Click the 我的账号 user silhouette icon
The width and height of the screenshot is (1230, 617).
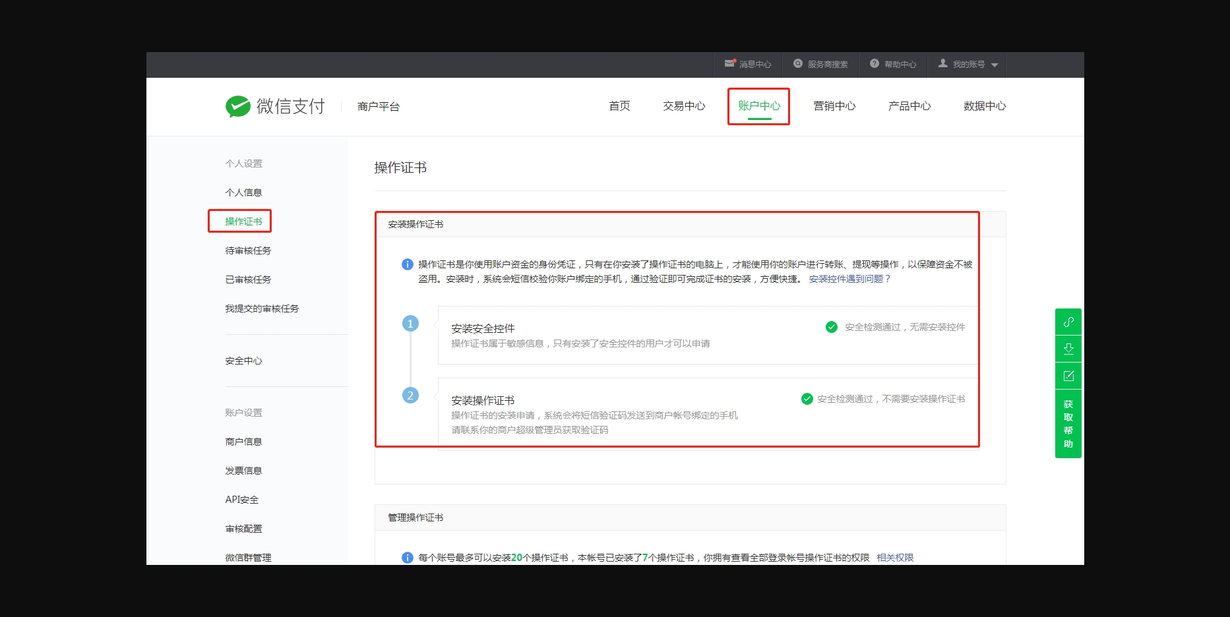pyautogui.click(x=943, y=63)
